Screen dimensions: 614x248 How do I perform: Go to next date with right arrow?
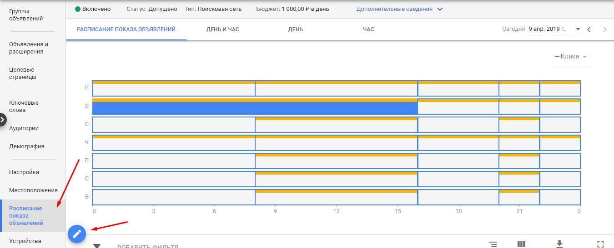click(604, 29)
